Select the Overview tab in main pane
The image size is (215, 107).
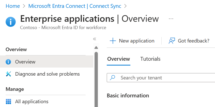coord(118,59)
